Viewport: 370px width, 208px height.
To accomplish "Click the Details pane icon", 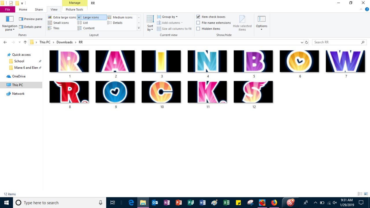I will [x=21, y=27].
